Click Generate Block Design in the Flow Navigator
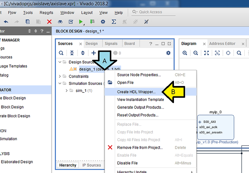 pos(15,116)
